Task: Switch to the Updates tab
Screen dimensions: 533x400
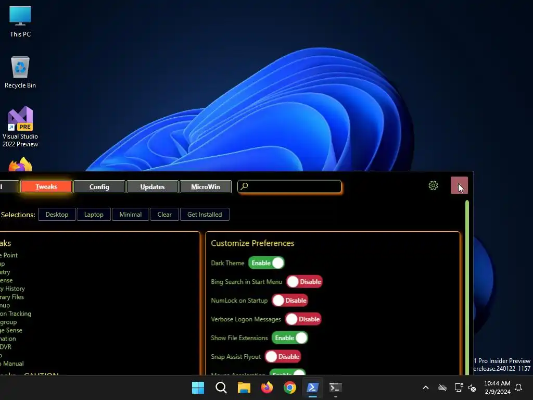Action: click(x=153, y=187)
